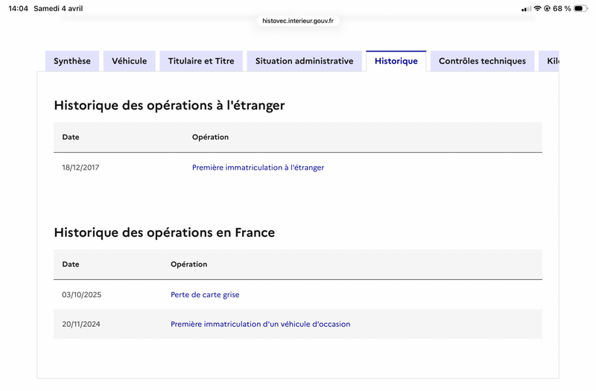The height and width of the screenshot is (391, 596).
Task: Open the Synthèse tab
Action: tap(72, 61)
